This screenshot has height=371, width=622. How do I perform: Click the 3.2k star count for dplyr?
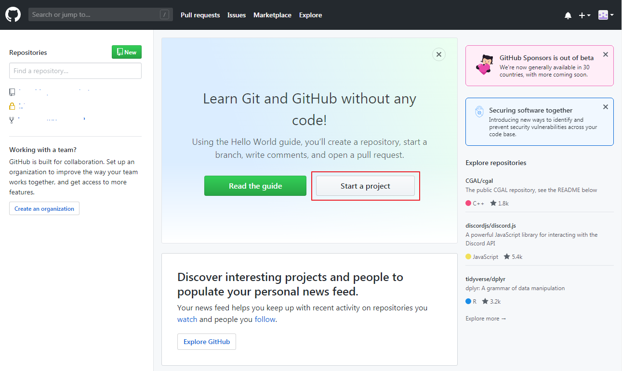pos(491,301)
